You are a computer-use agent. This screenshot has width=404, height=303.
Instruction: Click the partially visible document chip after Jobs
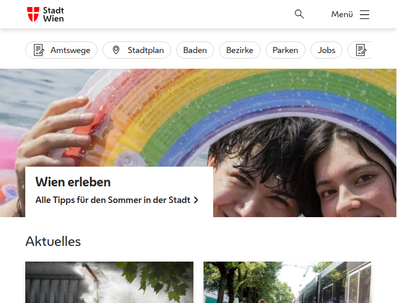pos(360,50)
